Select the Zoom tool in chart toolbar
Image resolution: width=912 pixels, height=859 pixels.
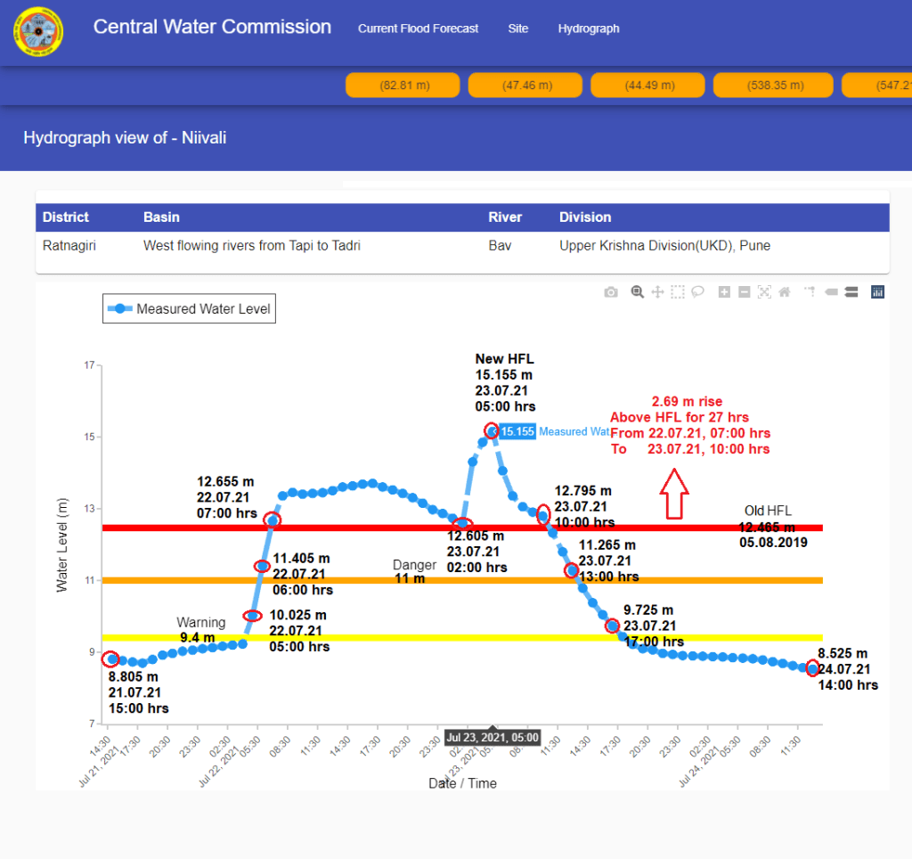pos(638,292)
